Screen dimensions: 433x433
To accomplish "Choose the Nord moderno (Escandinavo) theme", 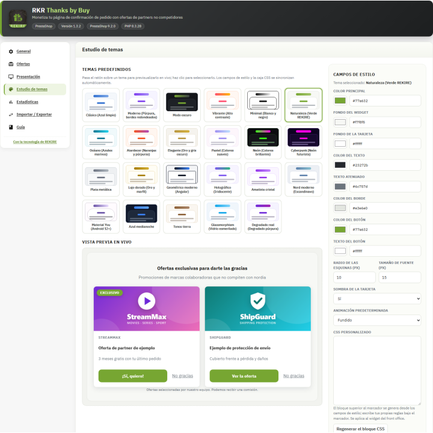I will [304, 179].
